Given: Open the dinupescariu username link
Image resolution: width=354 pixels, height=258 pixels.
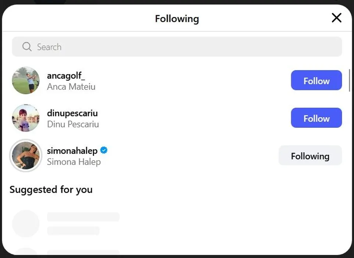Looking at the screenshot, I should [72, 113].
